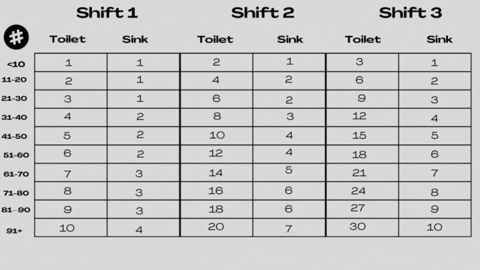Select the Shift 2 Toilet cell showing 20
480x270 pixels.
pyautogui.click(x=216, y=227)
